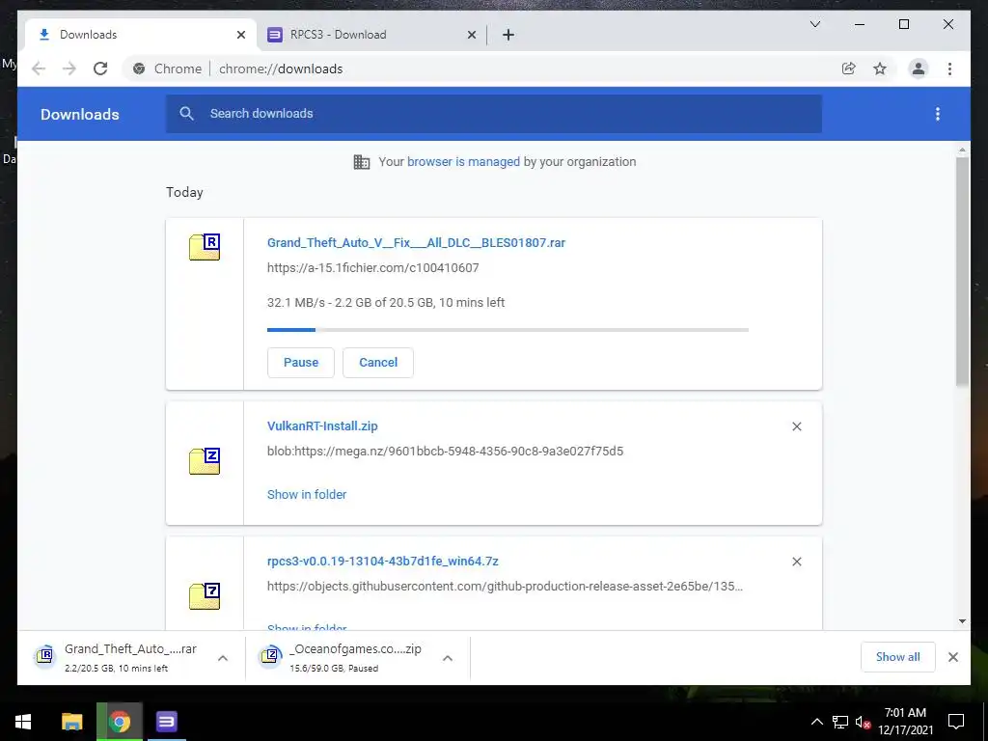Open the Grand_Theft_Auto_V rar file link
Image resolution: width=988 pixels, height=741 pixels.
pos(416,242)
